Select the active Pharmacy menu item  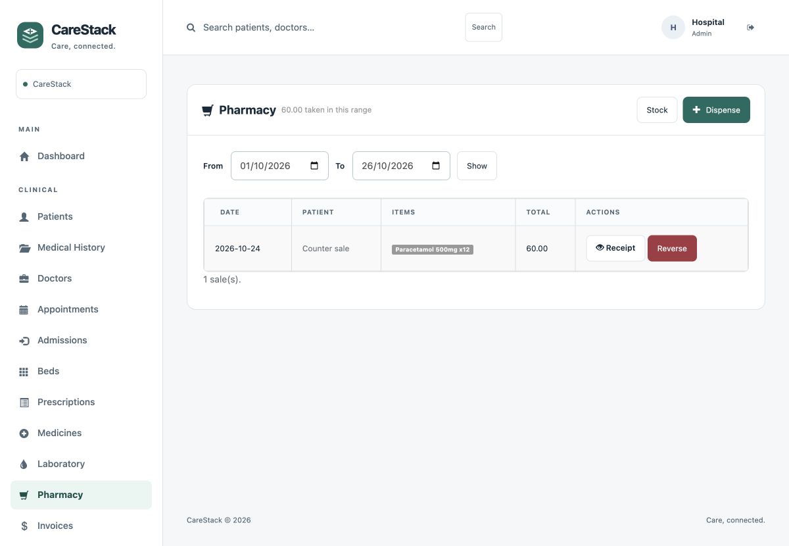tap(81, 495)
